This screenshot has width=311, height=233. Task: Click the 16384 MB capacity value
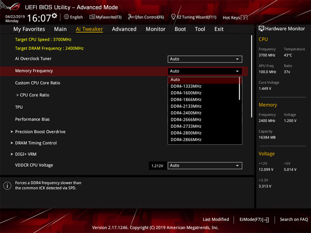coord(267,137)
